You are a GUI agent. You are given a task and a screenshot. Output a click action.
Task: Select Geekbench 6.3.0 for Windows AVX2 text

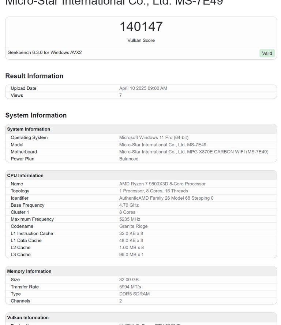click(x=45, y=52)
